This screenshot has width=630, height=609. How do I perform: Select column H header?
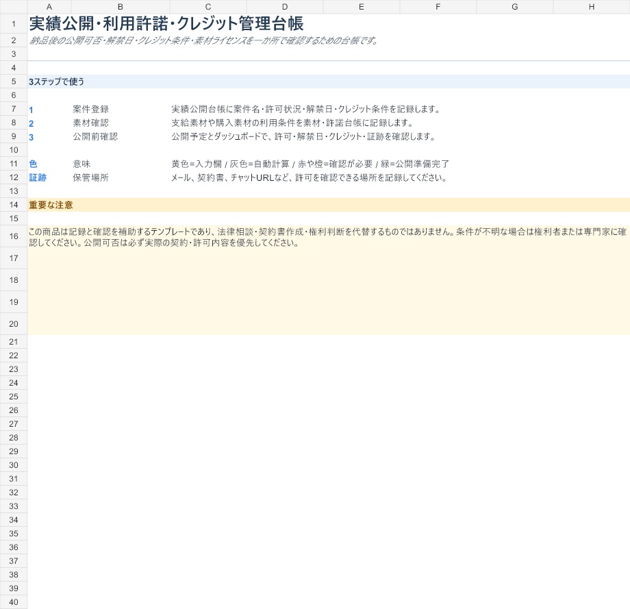592,7
